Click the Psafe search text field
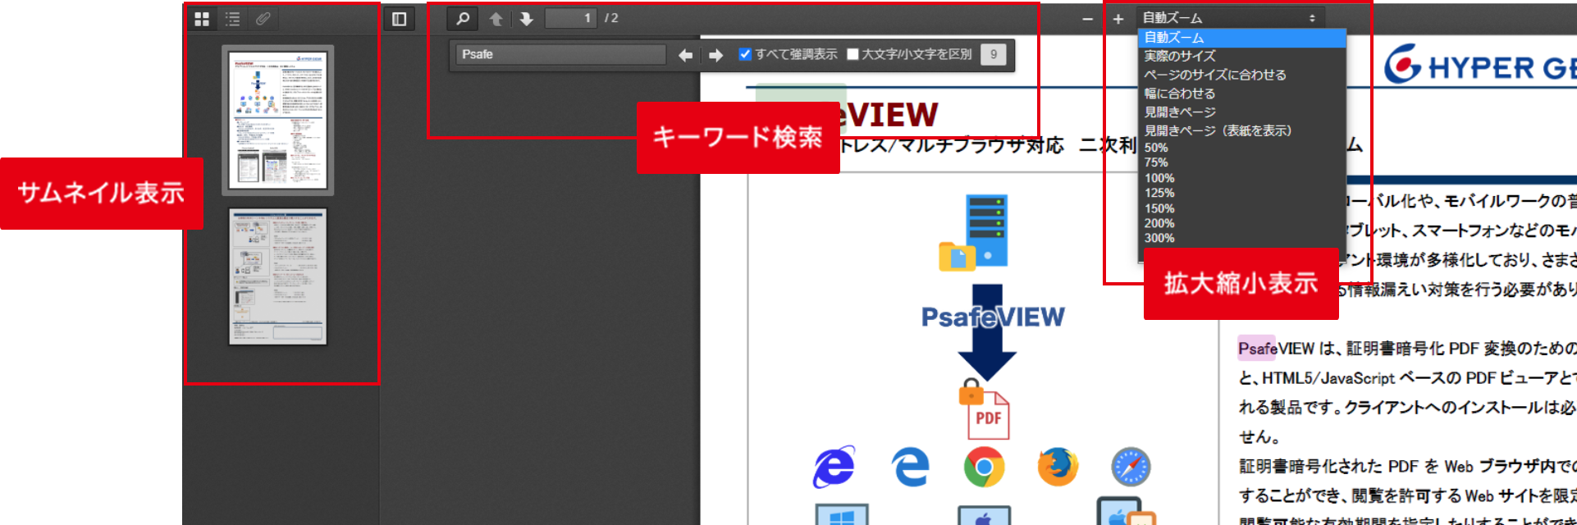This screenshot has height=525, width=1577. tap(561, 54)
